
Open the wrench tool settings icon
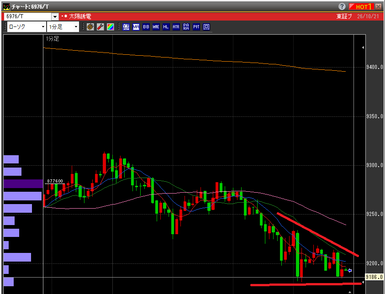pyautogui.click(x=100, y=27)
